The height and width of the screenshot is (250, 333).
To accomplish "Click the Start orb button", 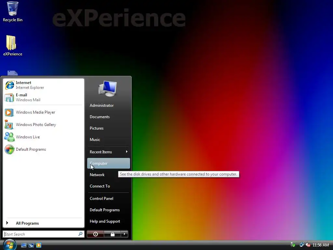I will [x=9, y=245].
